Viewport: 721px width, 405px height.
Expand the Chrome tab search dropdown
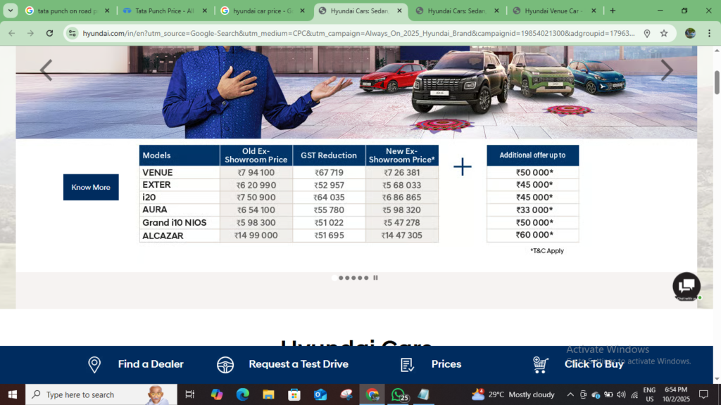(x=11, y=11)
